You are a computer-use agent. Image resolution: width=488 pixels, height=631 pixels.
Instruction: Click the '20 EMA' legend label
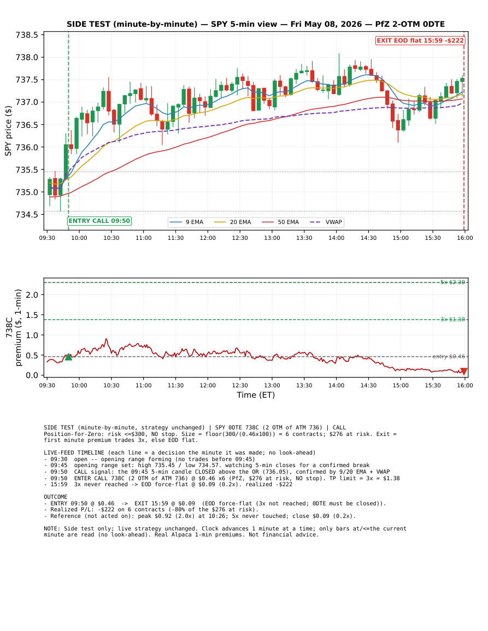click(x=240, y=222)
